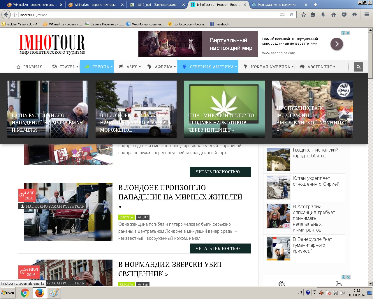The height and width of the screenshot is (299, 373).
Task: Save page to Pocket icon
Action: click(344, 15)
